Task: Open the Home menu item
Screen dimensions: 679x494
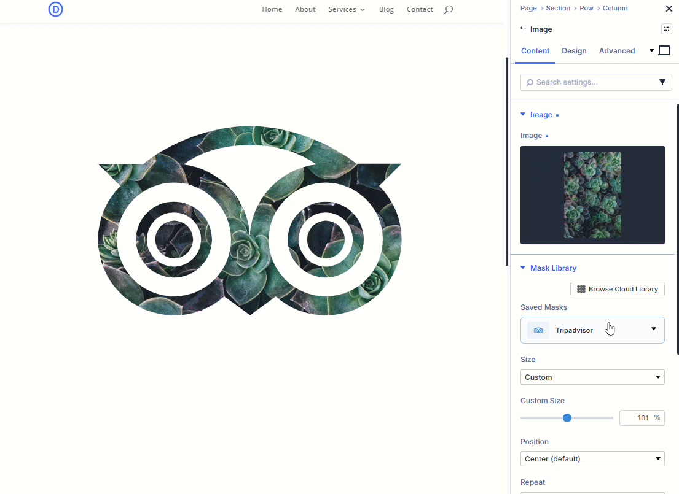Action: [x=272, y=9]
